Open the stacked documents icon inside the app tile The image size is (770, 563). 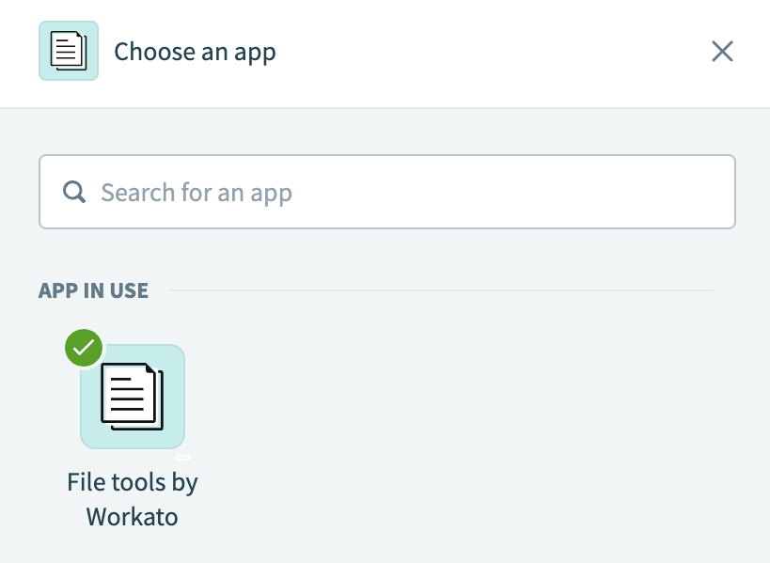(132, 396)
